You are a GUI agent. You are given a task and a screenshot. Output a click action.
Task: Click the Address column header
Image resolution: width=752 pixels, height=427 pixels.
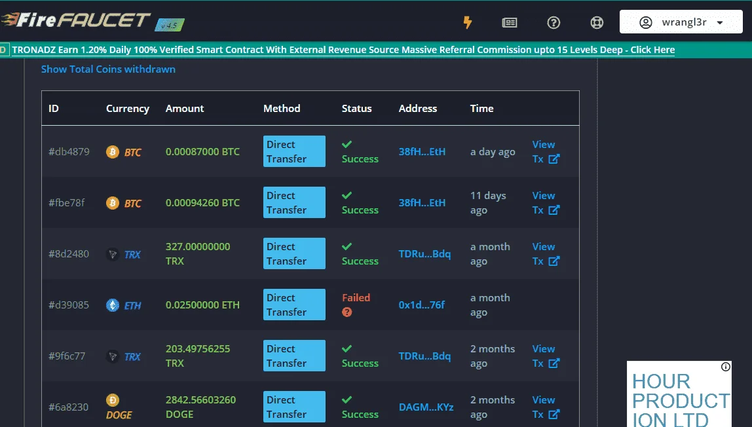click(418, 108)
